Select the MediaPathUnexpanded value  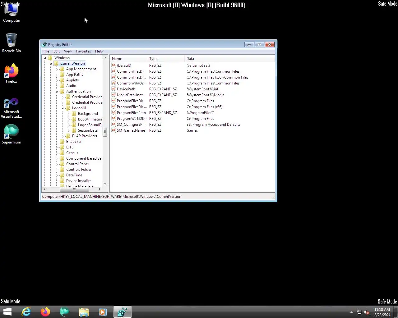point(131,95)
